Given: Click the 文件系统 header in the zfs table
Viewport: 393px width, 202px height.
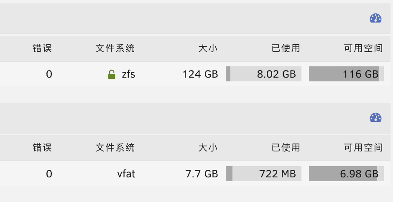Looking at the screenshot, I should coord(115,48).
